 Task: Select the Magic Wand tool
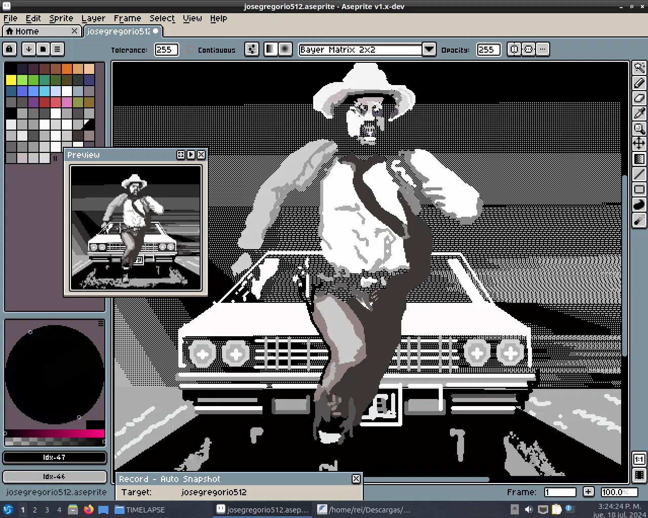[639, 68]
